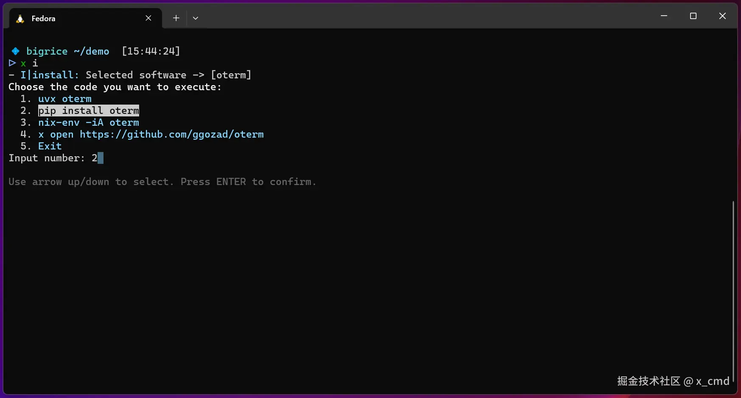
Task: Select highlighted option 'pip install oterm'
Action: coord(89,111)
